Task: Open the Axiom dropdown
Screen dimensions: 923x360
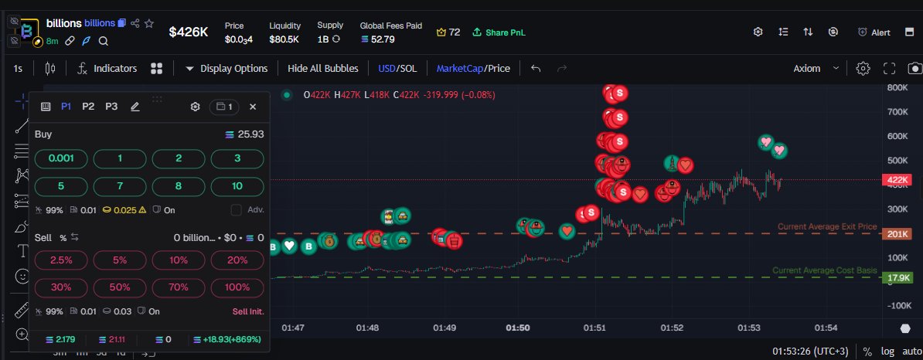Action: point(816,69)
